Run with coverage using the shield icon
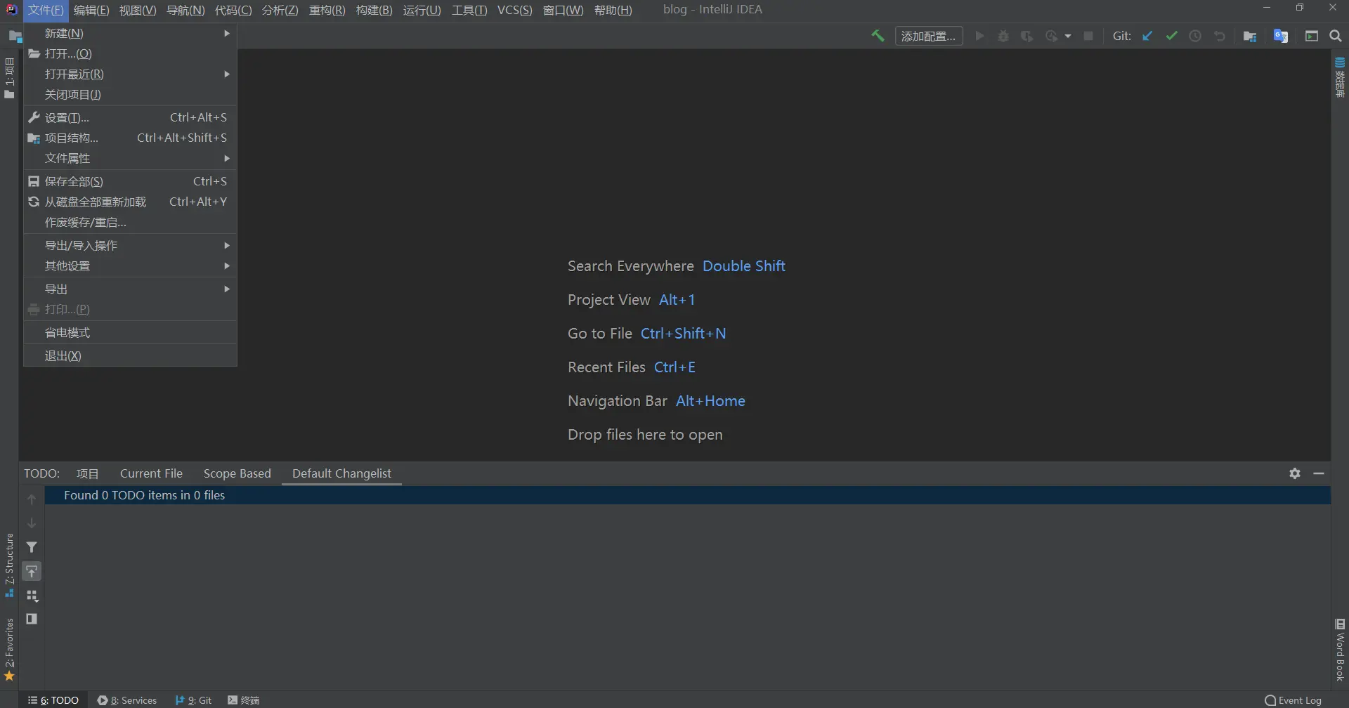The image size is (1349, 708). pos(1027,36)
